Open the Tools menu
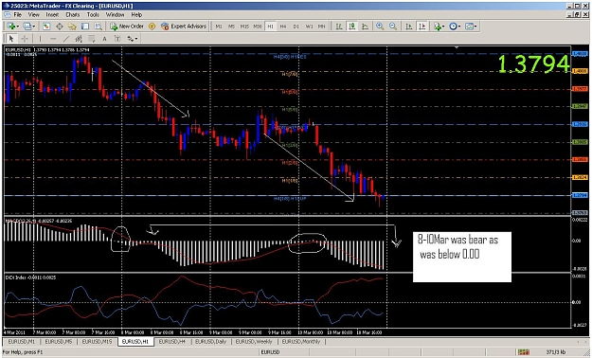The height and width of the screenshot is (358, 592). 93,15
